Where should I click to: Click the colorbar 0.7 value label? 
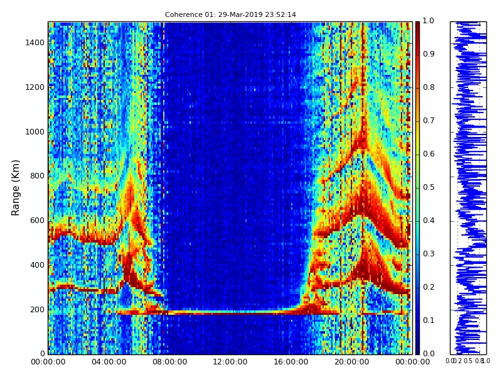[429, 121]
